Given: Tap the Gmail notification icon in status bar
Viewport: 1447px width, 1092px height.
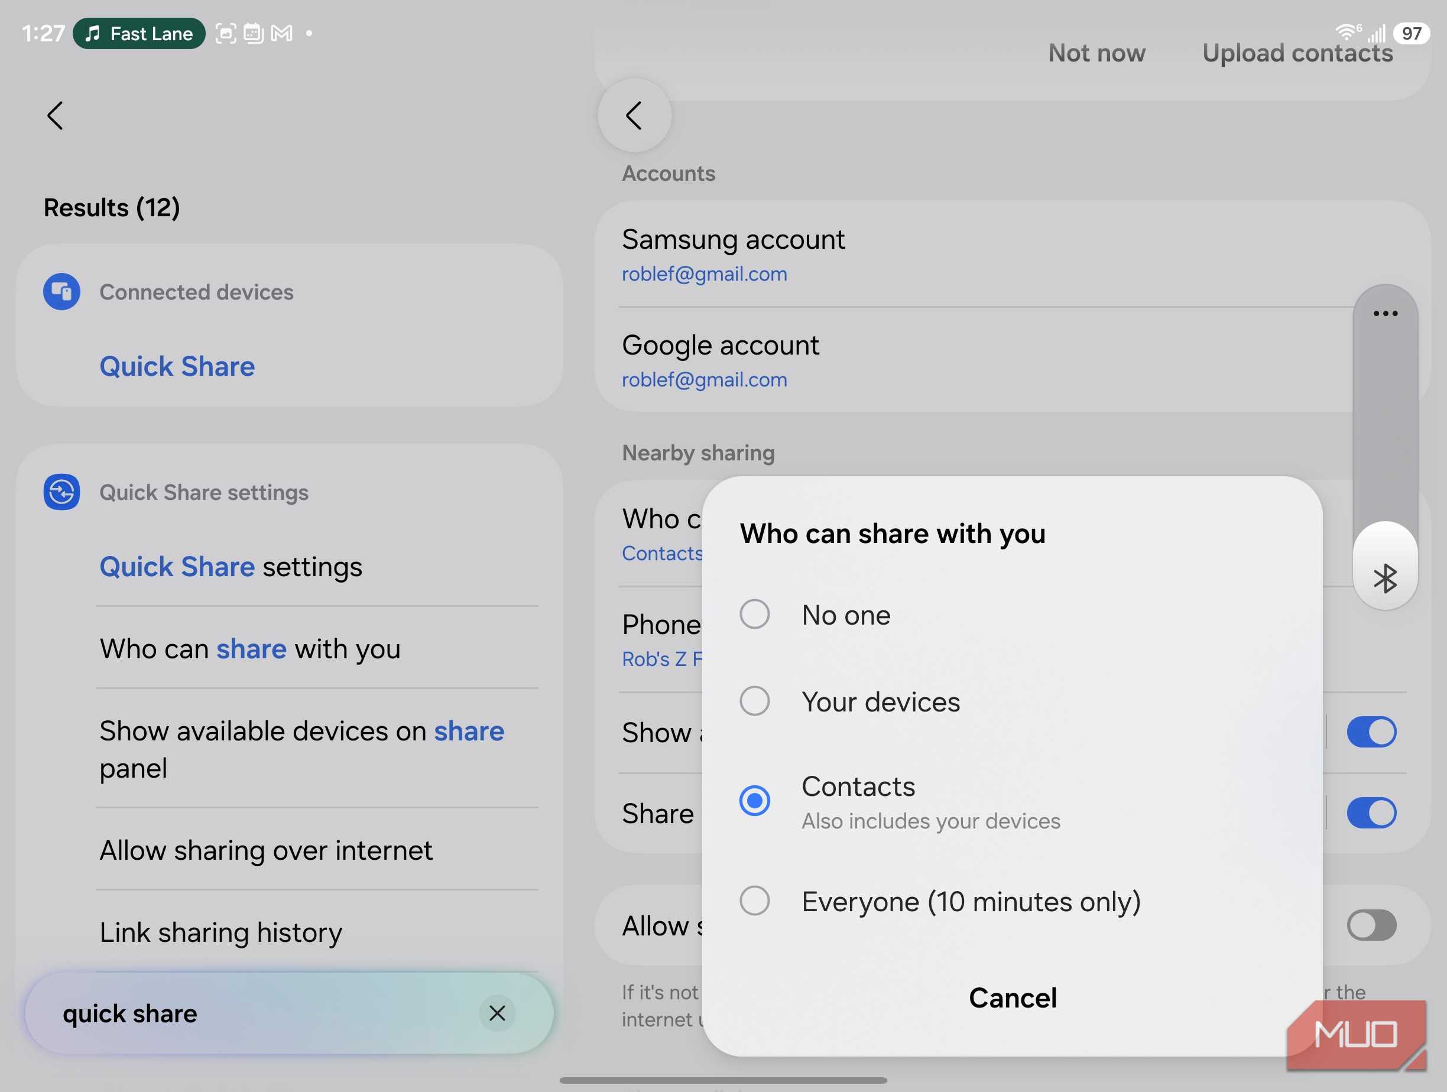Looking at the screenshot, I should [282, 33].
